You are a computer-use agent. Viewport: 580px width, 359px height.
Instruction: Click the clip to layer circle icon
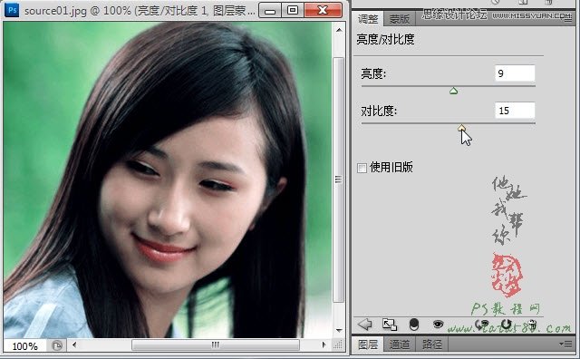tap(414, 325)
